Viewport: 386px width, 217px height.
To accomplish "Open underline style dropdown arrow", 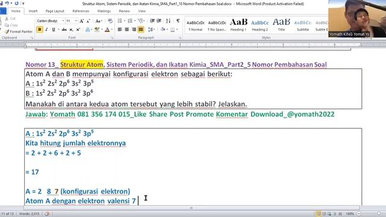I will click(59, 30).
